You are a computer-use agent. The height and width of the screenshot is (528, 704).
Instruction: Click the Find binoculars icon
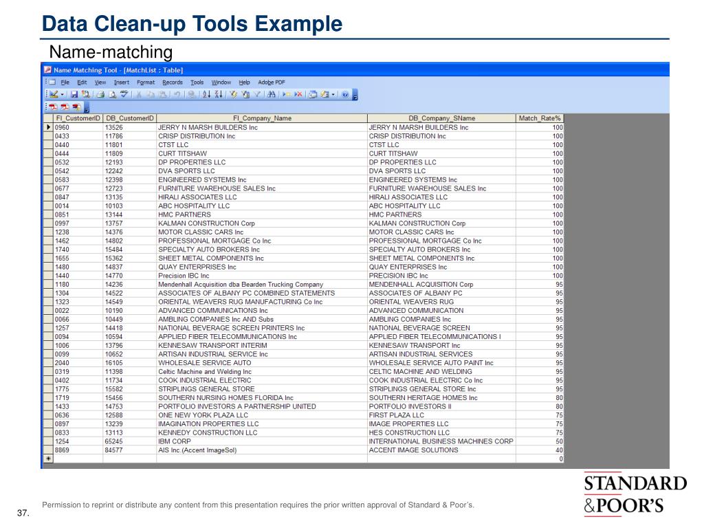(x=271, y=94)
